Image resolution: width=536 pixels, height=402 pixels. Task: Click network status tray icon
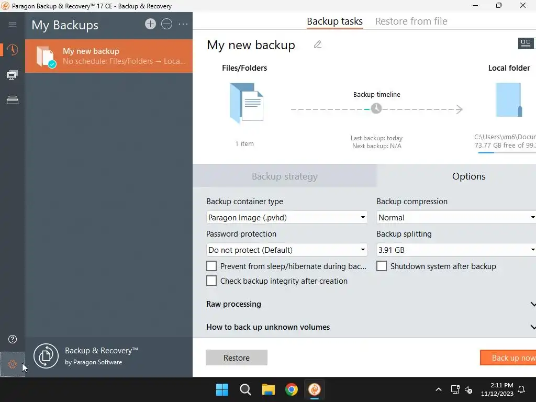[455, 389]
